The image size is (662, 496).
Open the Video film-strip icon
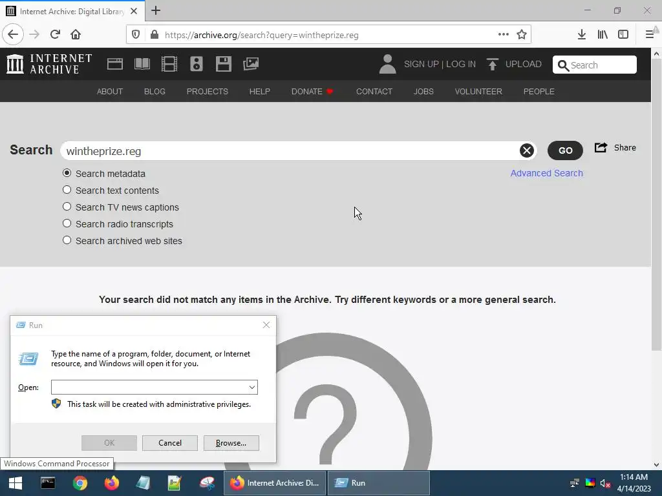tap(169, 64)
